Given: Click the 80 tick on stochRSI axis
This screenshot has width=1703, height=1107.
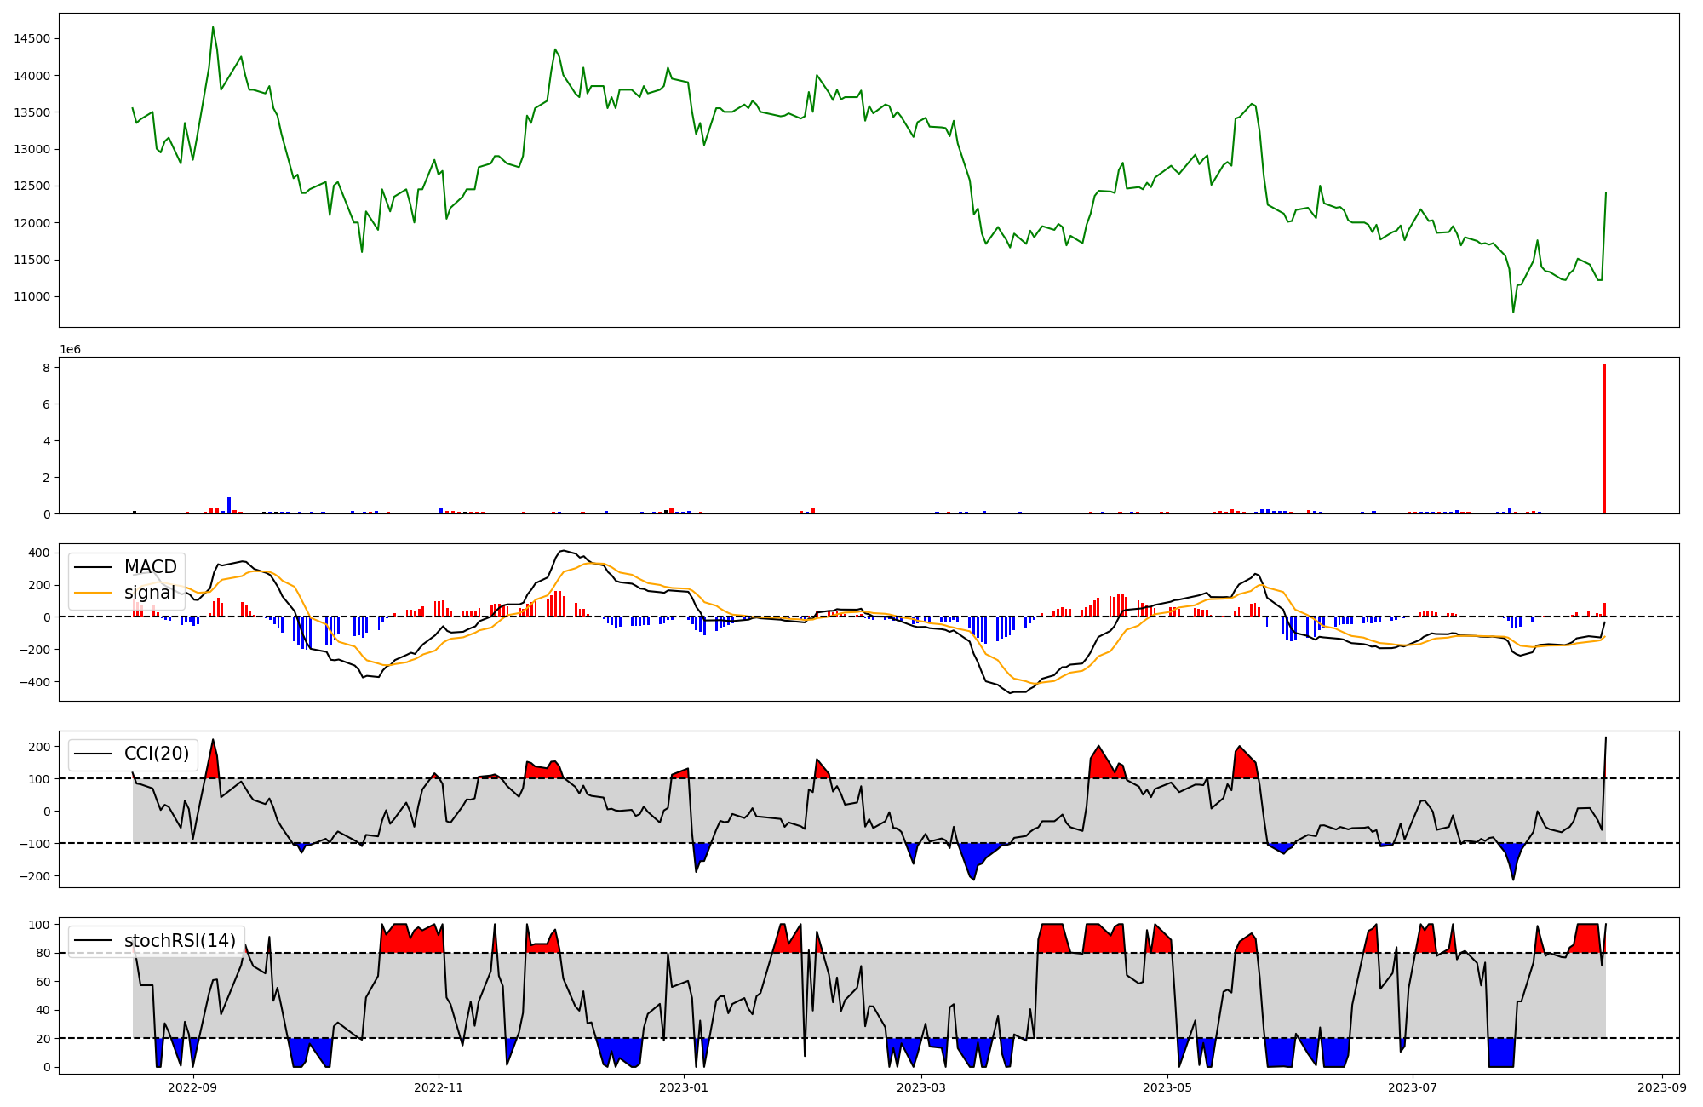Looking at the screenshot, I should 43,953.
